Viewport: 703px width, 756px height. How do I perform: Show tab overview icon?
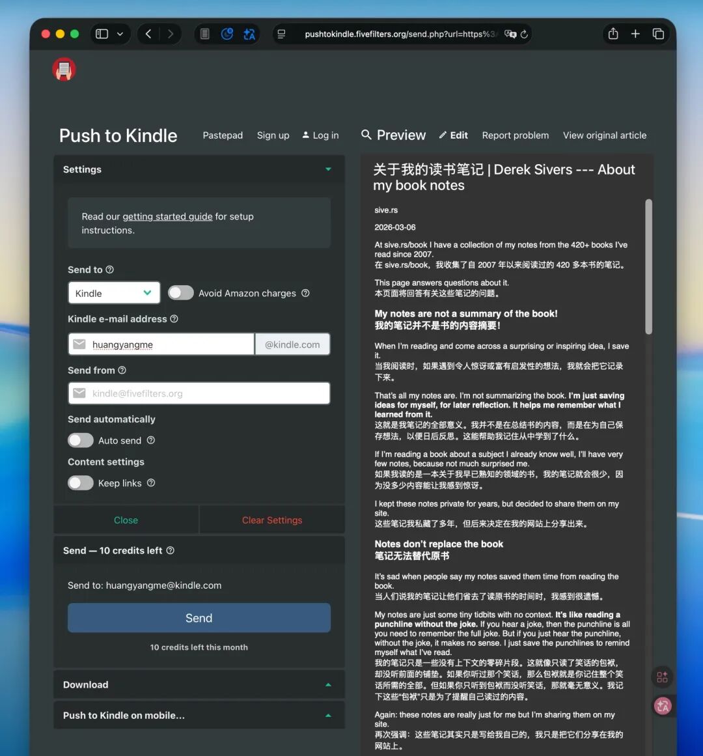pyautogui.click(x=658, y=34)
